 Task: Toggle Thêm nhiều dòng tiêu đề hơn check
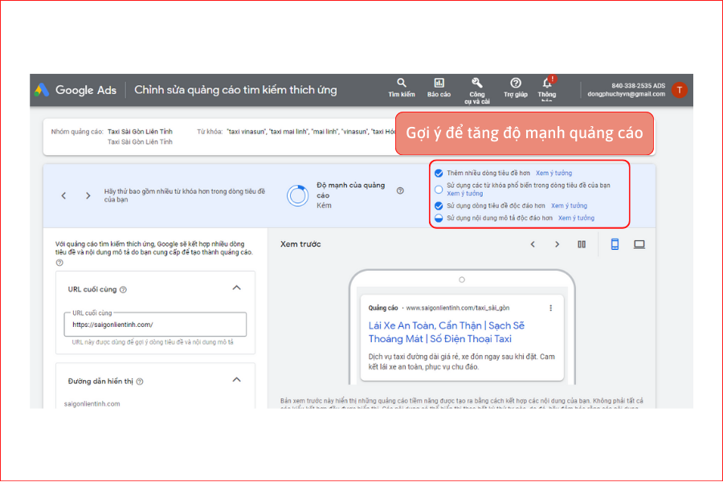[439, 173]
